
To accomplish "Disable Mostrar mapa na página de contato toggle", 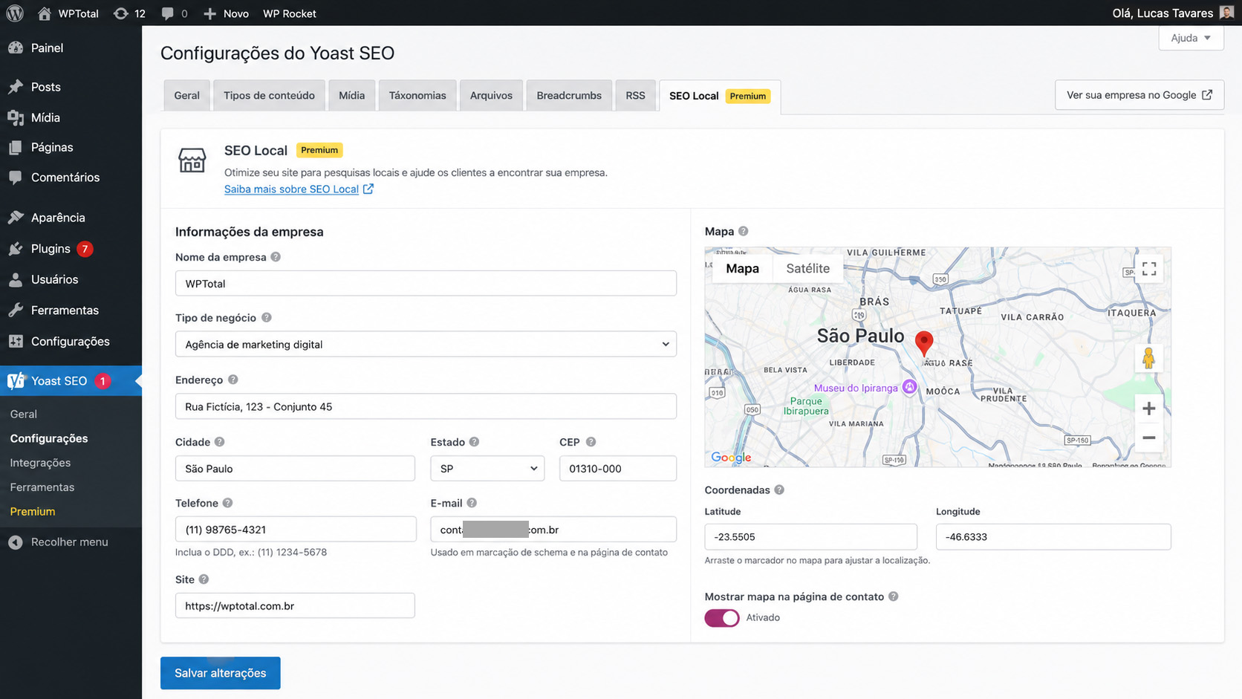I will (x=722, y=618).
